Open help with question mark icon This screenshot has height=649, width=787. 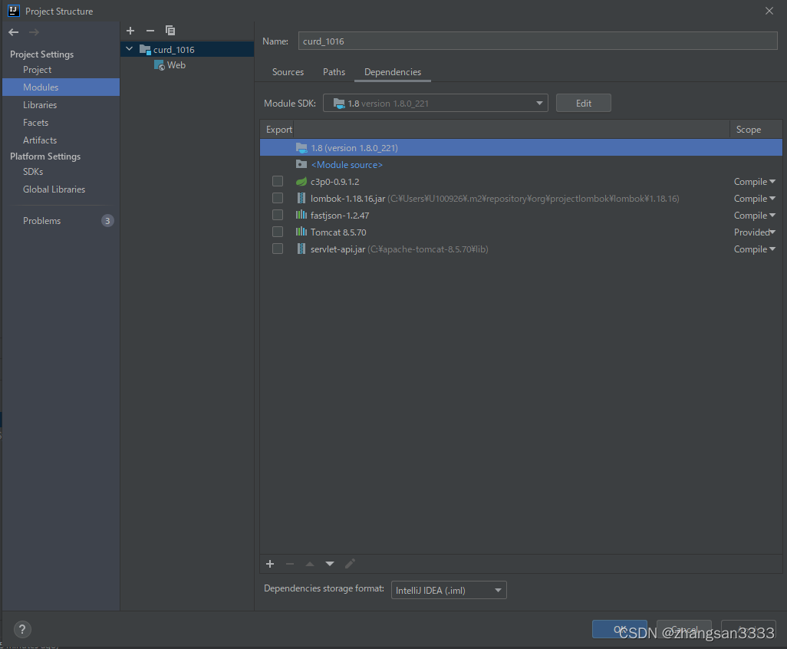(x=22, y=629)
